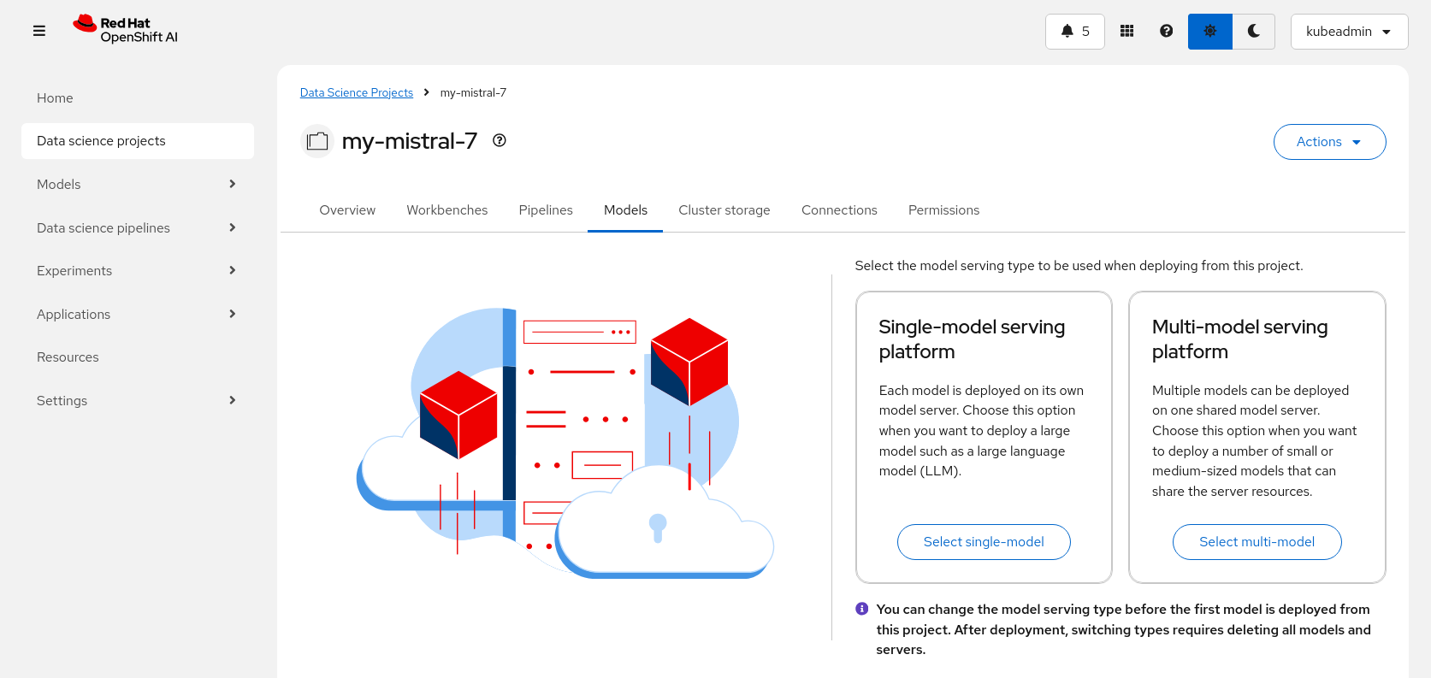Click Multi-model serving platform heading

click(x=1240, y=339)
